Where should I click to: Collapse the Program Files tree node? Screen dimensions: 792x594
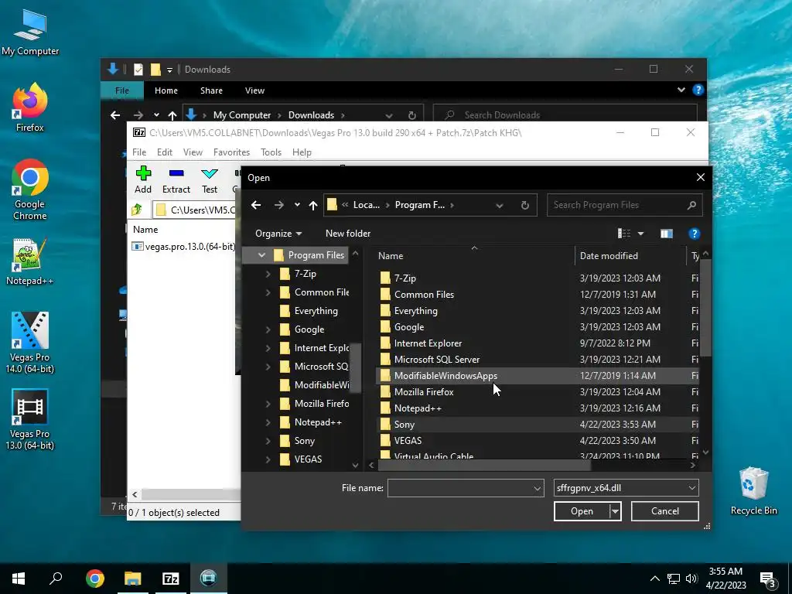(x=261, y=255)
